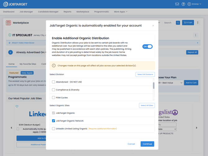Open the cart button
This screenshot has width=208, height=156.
[x=188, y=23]
